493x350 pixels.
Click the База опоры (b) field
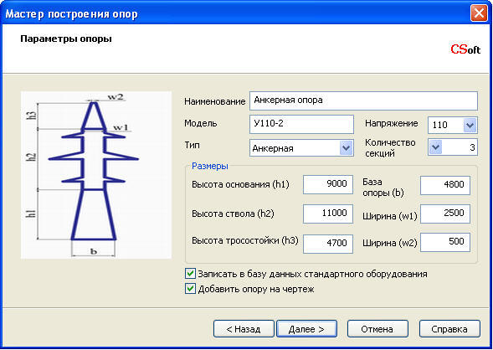coord(445,185)
